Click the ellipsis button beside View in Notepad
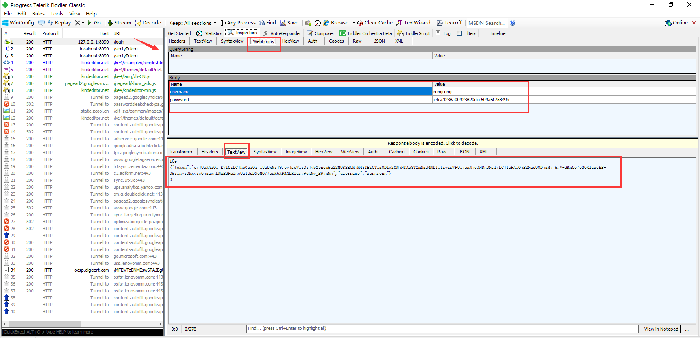This screenshot has width=700, height=338. 687,329
